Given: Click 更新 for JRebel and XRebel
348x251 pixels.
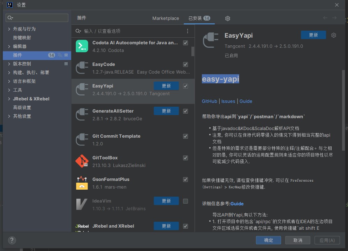Looking at the screenshot, I should tap(166, 226).
